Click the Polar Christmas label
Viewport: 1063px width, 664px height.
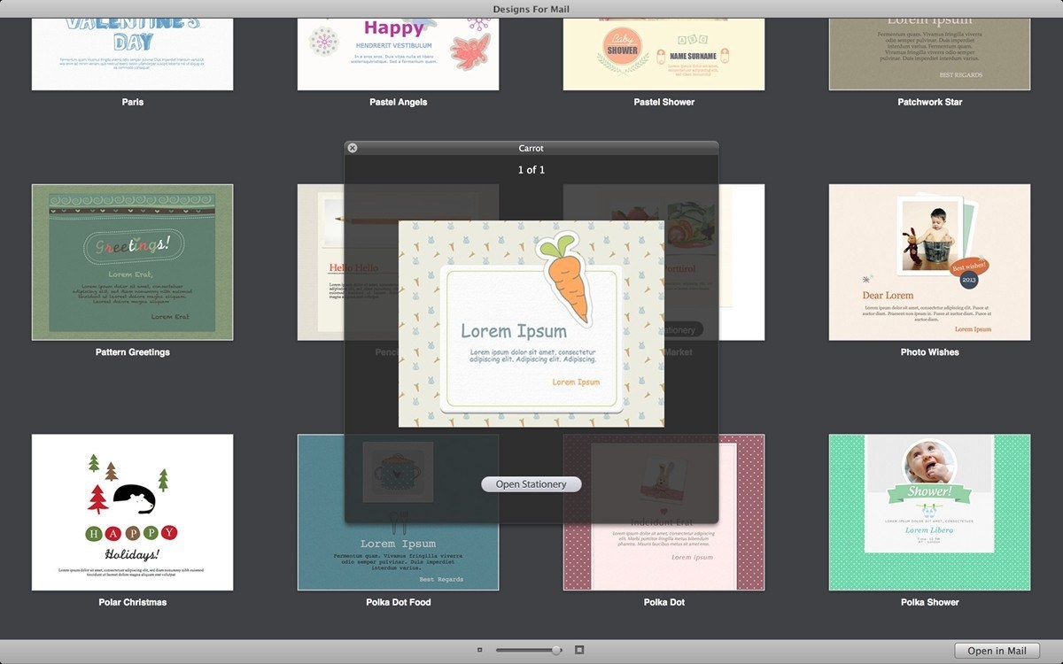point(133,602)
